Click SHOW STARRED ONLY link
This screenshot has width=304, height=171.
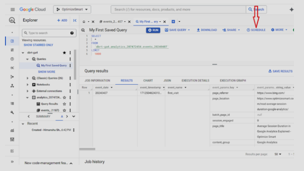click(x=39, y=45)
